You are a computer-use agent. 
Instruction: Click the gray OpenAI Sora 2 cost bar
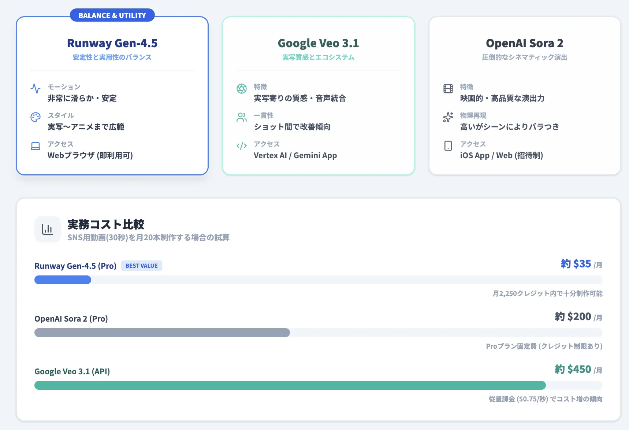(x=162, y=333)
